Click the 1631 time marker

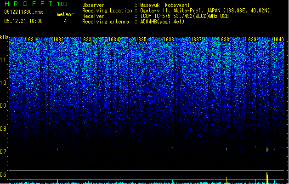[31, 40]
